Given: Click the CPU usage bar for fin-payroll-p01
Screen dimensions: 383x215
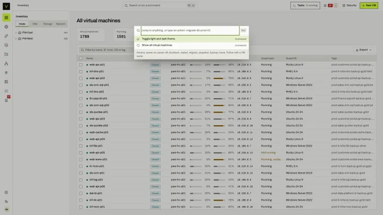Looking at the screenshot, I should (x=196, y=99).
